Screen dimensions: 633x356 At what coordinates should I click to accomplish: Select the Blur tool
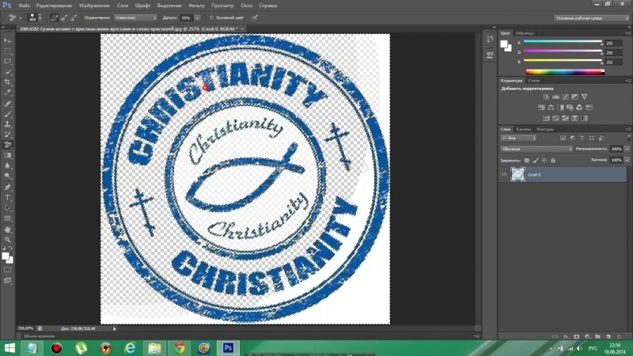pos(8,165)
